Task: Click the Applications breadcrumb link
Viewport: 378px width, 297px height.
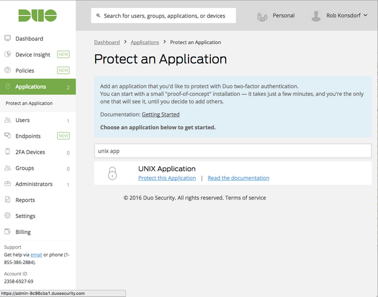Action: point(145,42)
